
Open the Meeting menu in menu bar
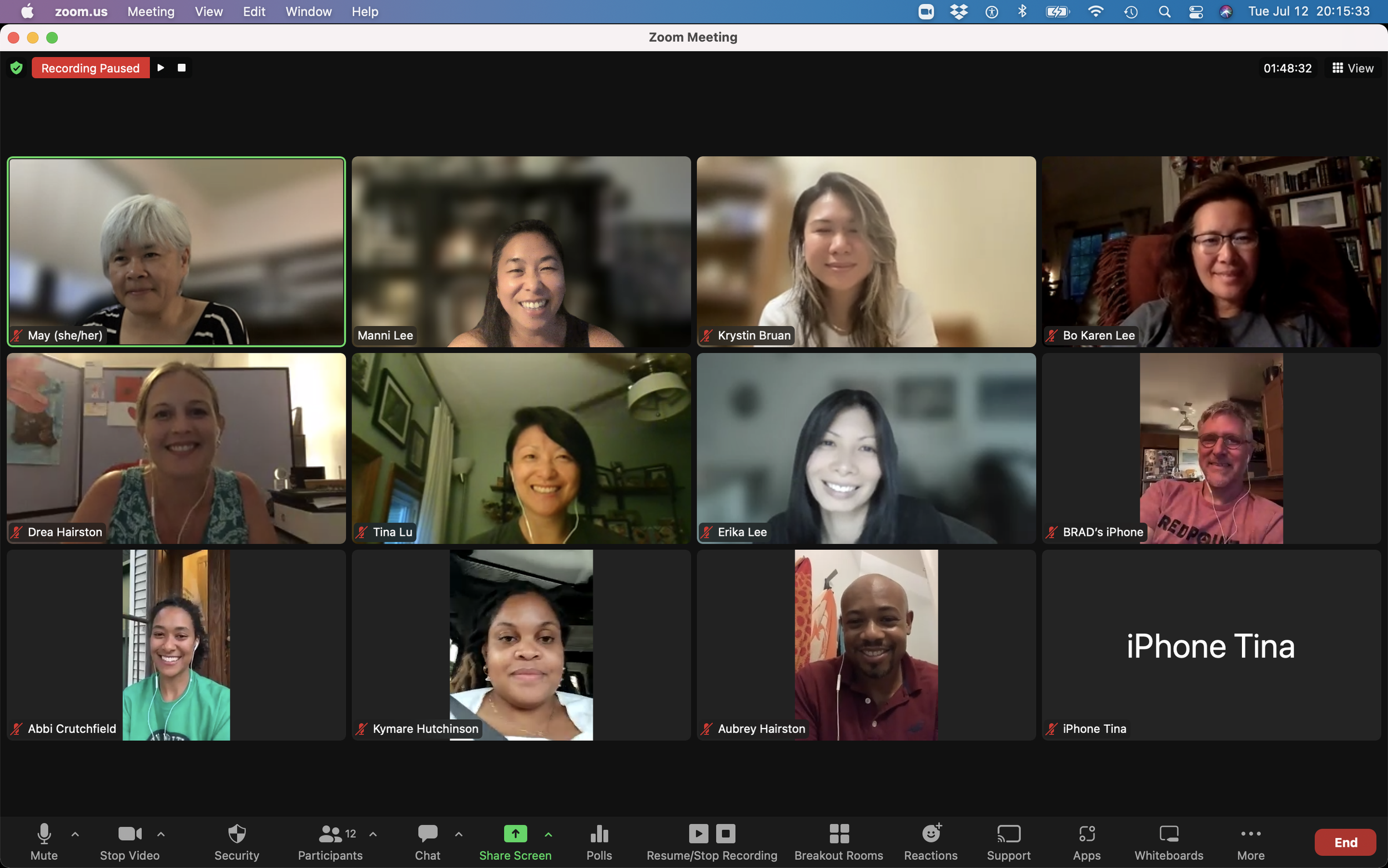[151, 12]
